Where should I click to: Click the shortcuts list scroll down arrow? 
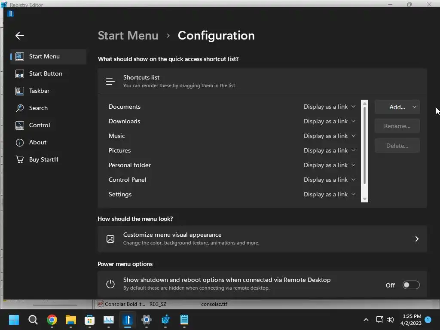click(x=364, y=199)
